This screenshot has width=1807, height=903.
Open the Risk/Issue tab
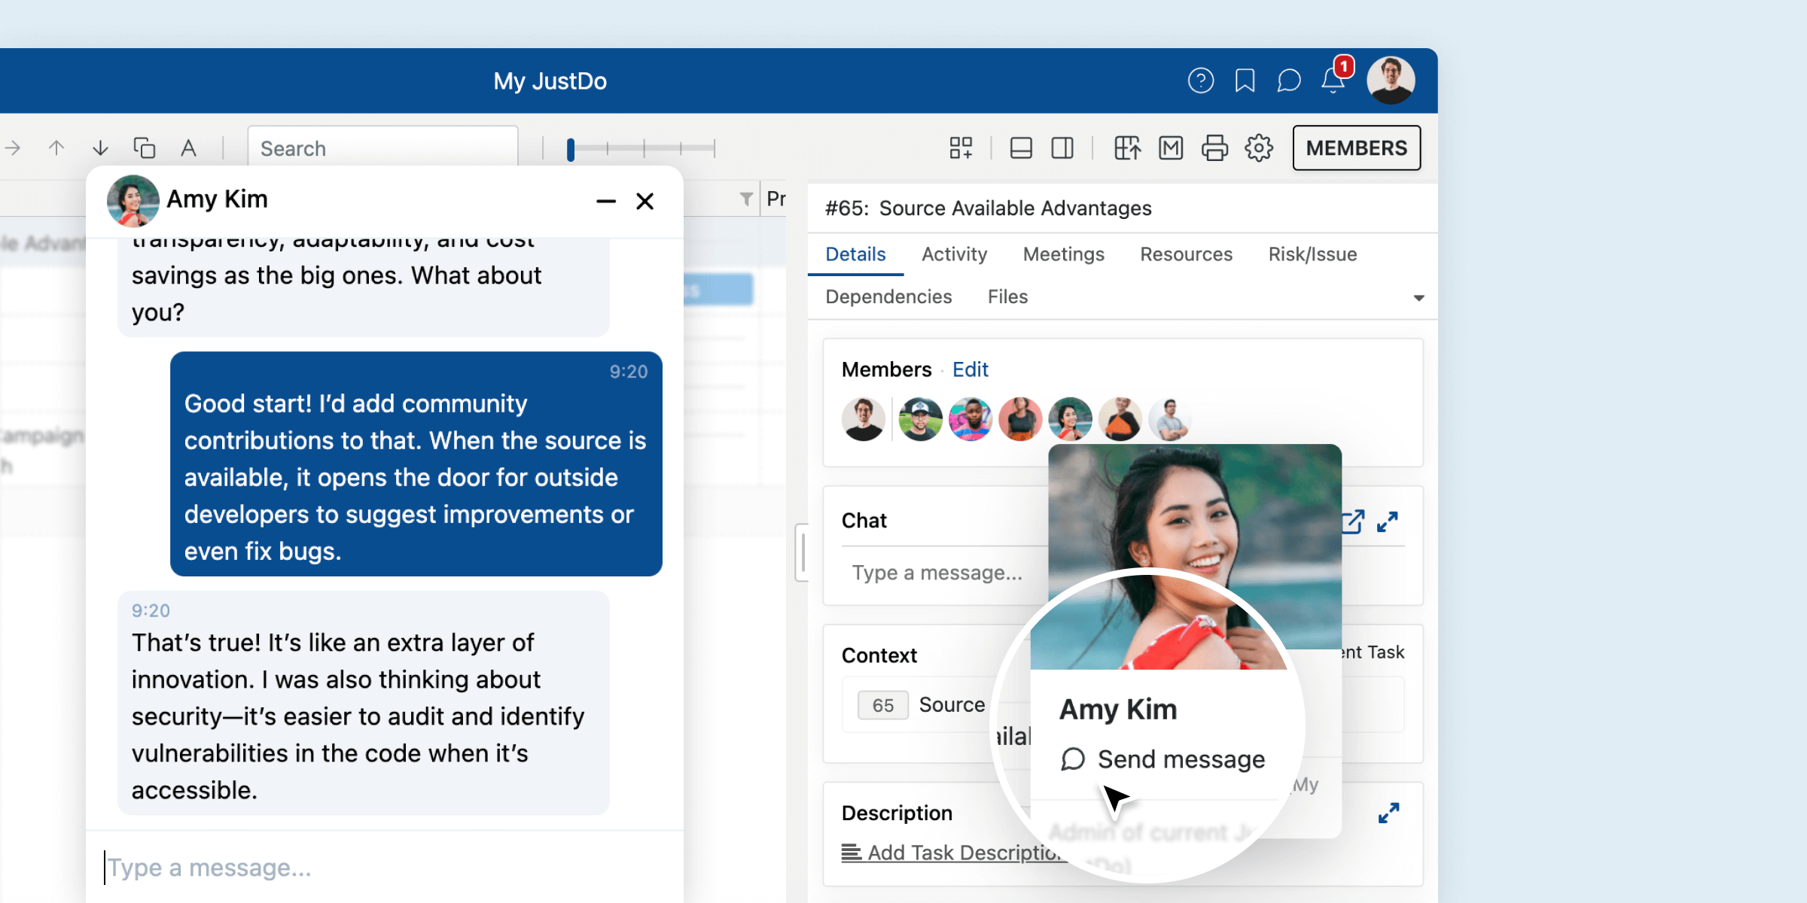1312,254
